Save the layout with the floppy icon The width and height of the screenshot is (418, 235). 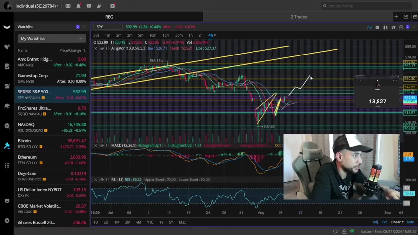click(x=406, y=17)
